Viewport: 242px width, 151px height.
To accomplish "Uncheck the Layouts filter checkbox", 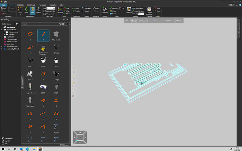I will (x=3, y=141).
